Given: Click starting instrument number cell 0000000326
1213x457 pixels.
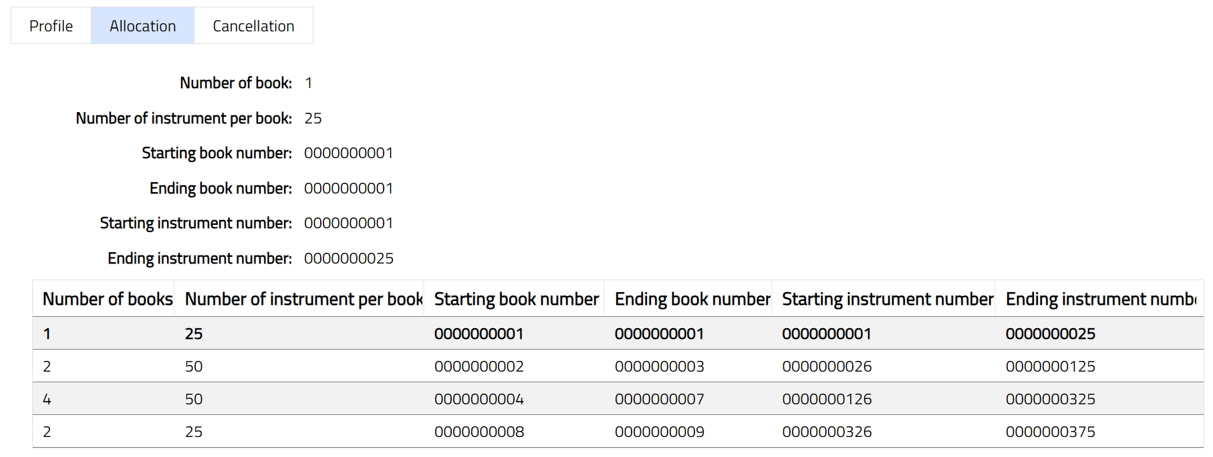Looking at the screenshot, I should coord(827,432).
